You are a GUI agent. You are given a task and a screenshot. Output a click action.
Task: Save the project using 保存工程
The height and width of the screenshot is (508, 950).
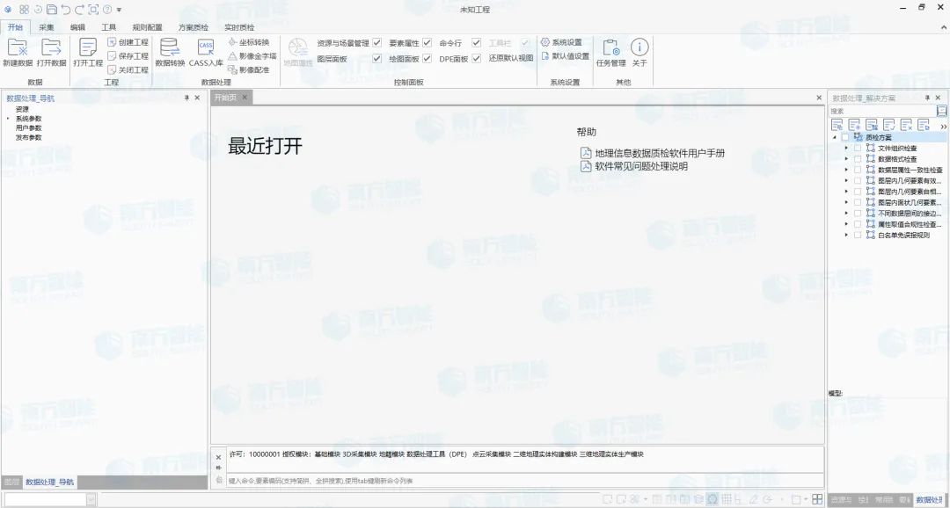click(128, 55)
